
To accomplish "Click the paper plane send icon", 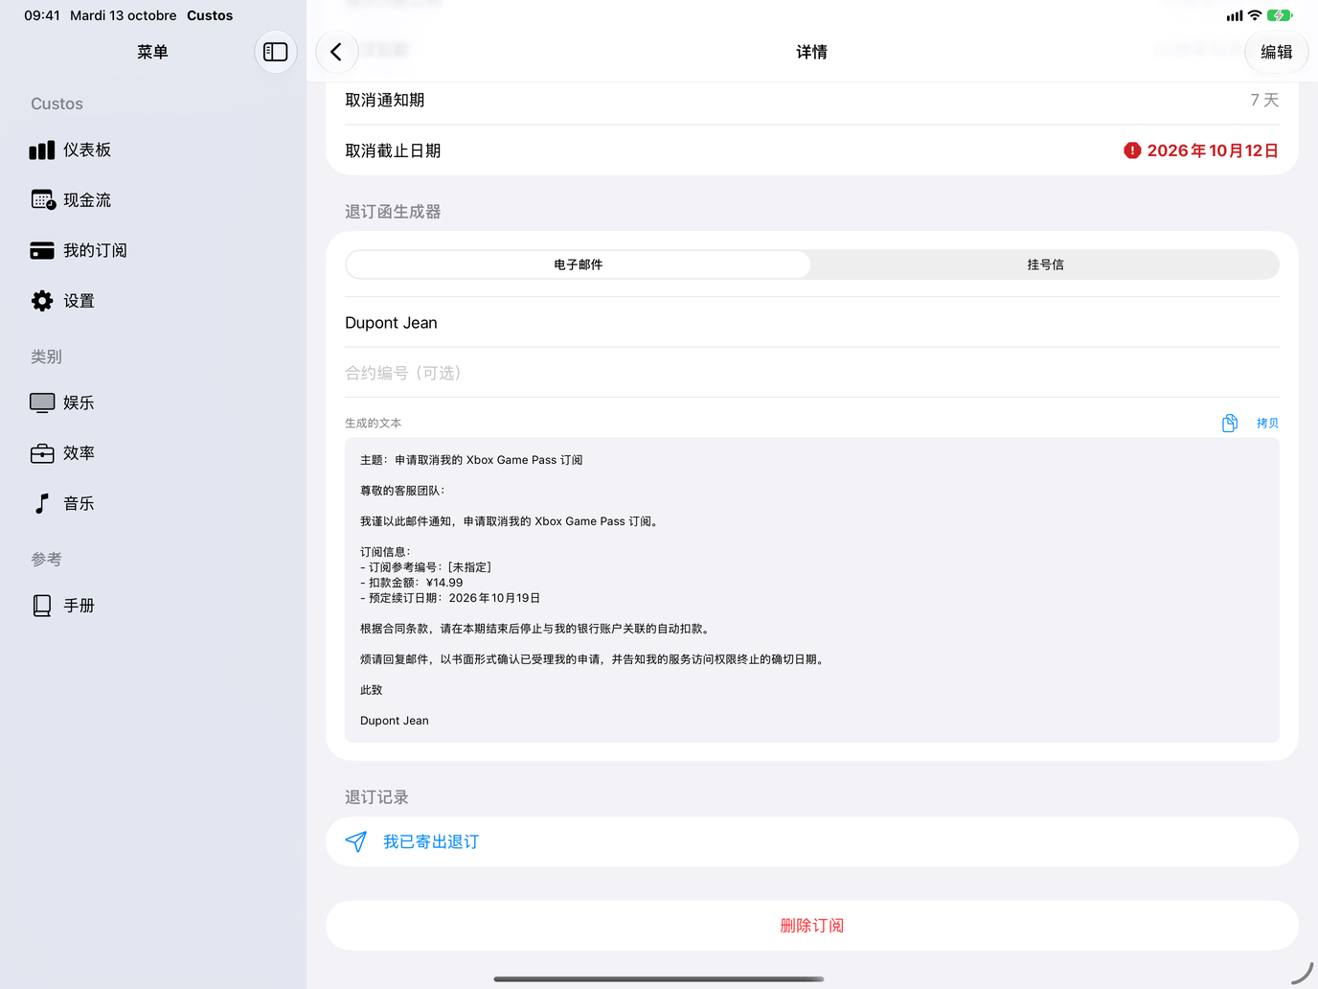I will pos(356,841).
